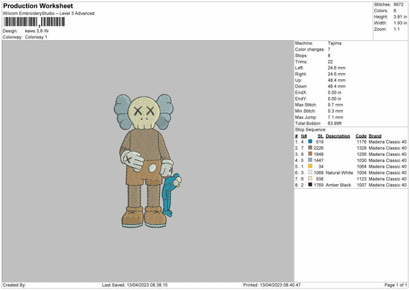The image size is (410, 290).
Task: Click the 'Colorway 1' value
Action: 36,37
